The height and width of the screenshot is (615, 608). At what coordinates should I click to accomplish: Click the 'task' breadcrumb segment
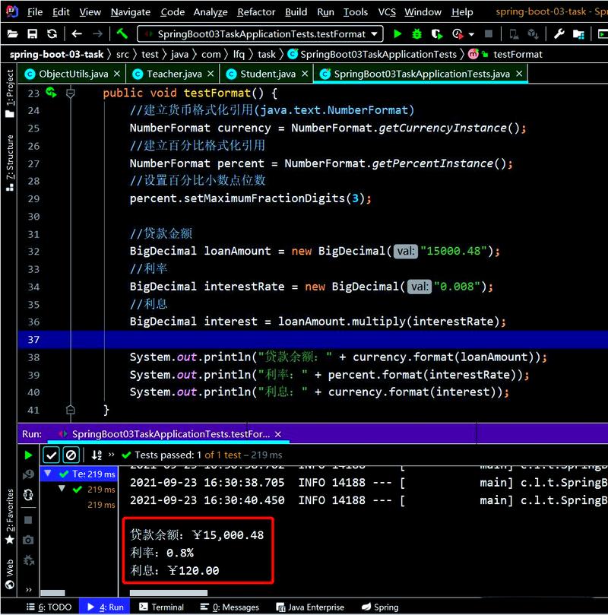267,54
